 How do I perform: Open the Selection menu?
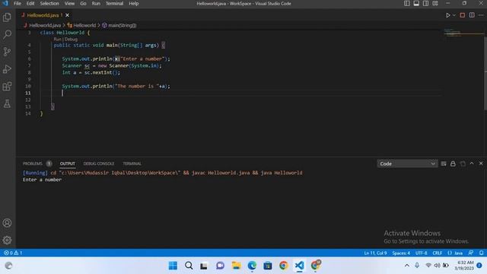[x=49, y=3]
